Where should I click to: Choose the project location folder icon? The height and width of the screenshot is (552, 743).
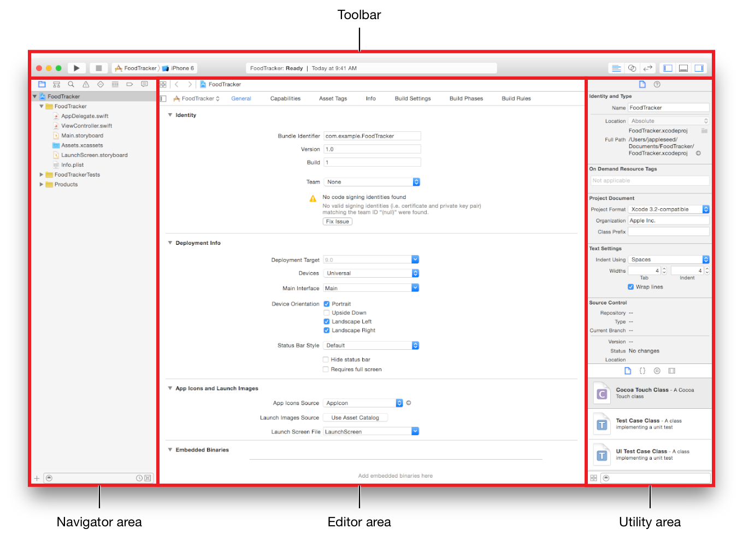pos(704,131)
